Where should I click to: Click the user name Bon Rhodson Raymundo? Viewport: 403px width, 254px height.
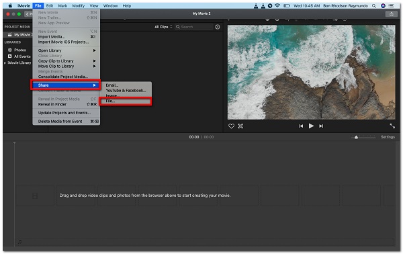345,5
